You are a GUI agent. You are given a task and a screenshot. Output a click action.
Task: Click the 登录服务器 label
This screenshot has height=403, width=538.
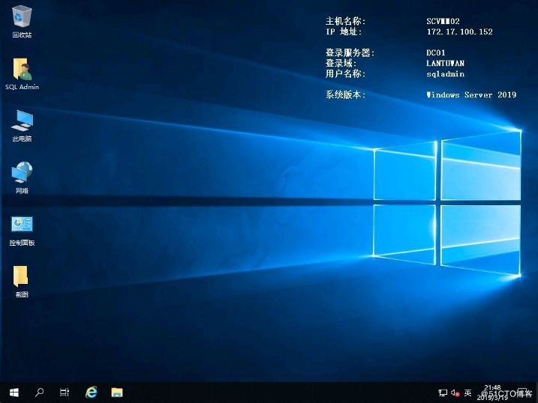(350, 52)
